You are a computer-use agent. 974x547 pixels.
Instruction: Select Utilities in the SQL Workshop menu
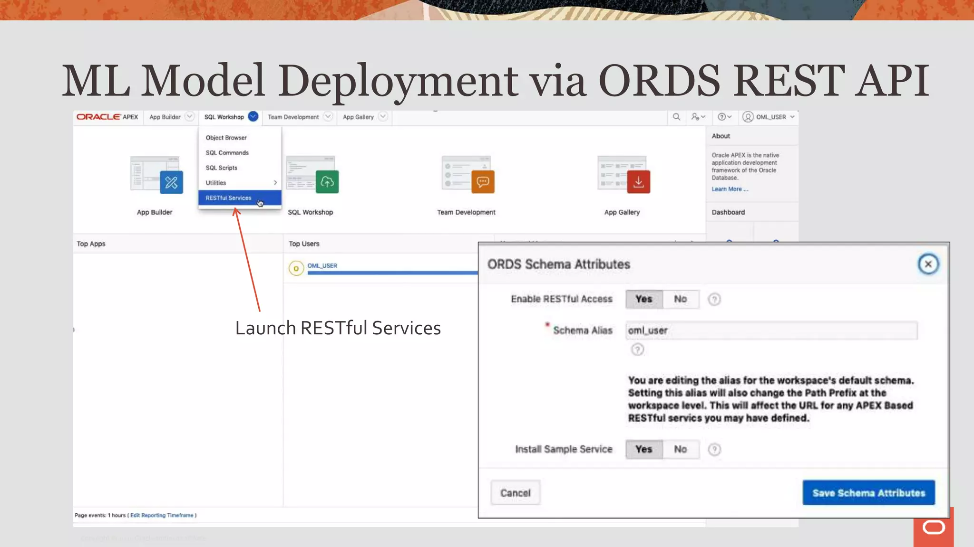coord(240,183)
